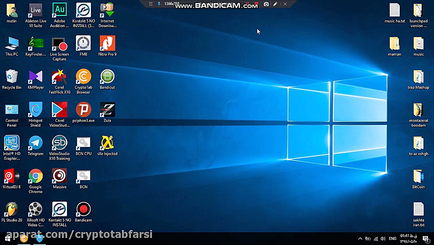The height and width of the screenshot is (245, 434).
Task: Select the BCN shortcut below BCN CPU
Action: [83, 179]
